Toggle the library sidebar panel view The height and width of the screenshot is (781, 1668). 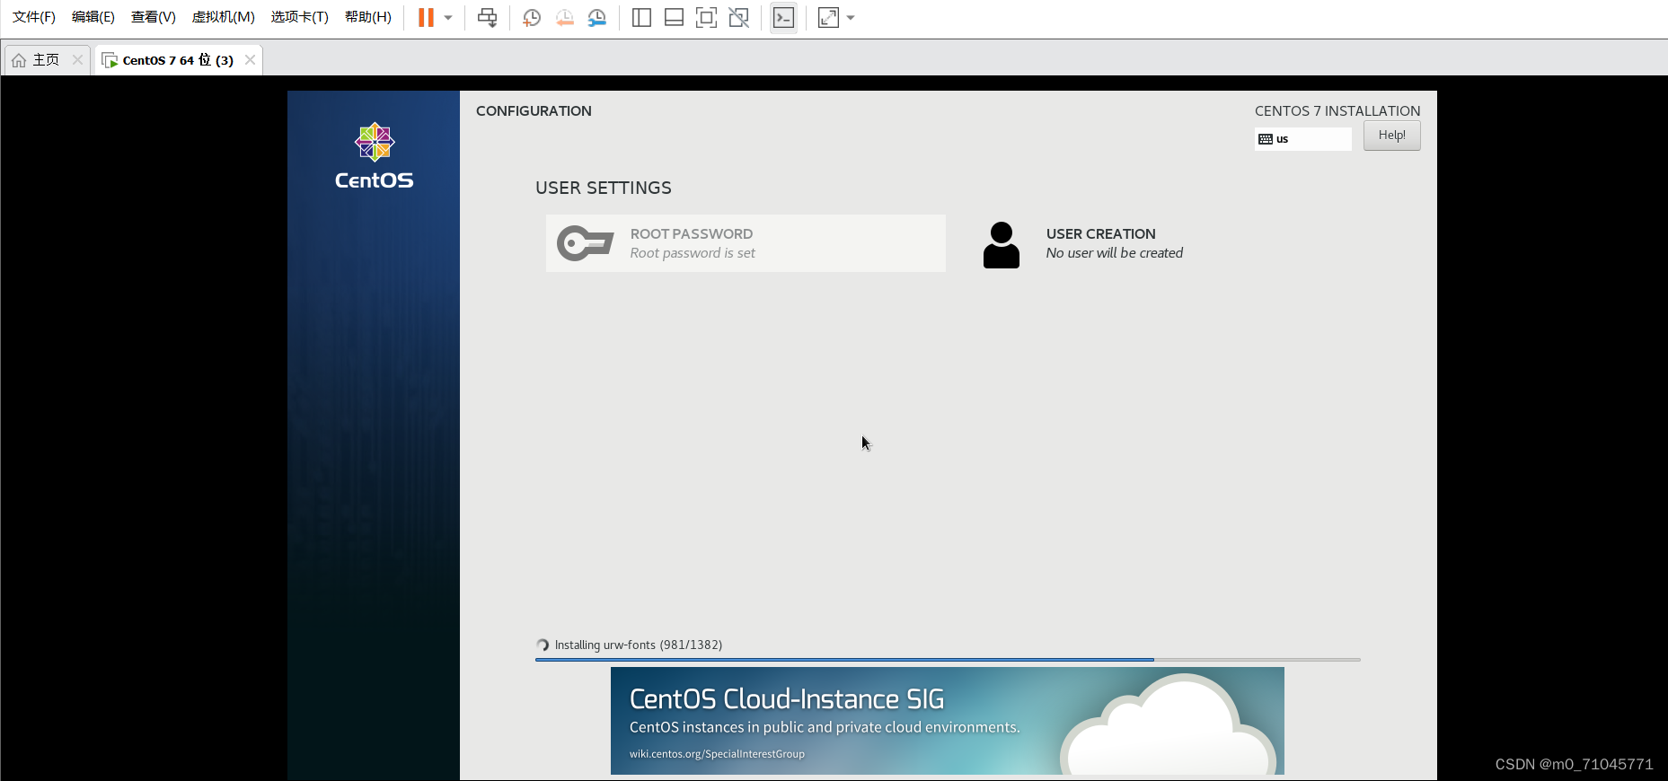pyautogui.click(x=641, y=17)
